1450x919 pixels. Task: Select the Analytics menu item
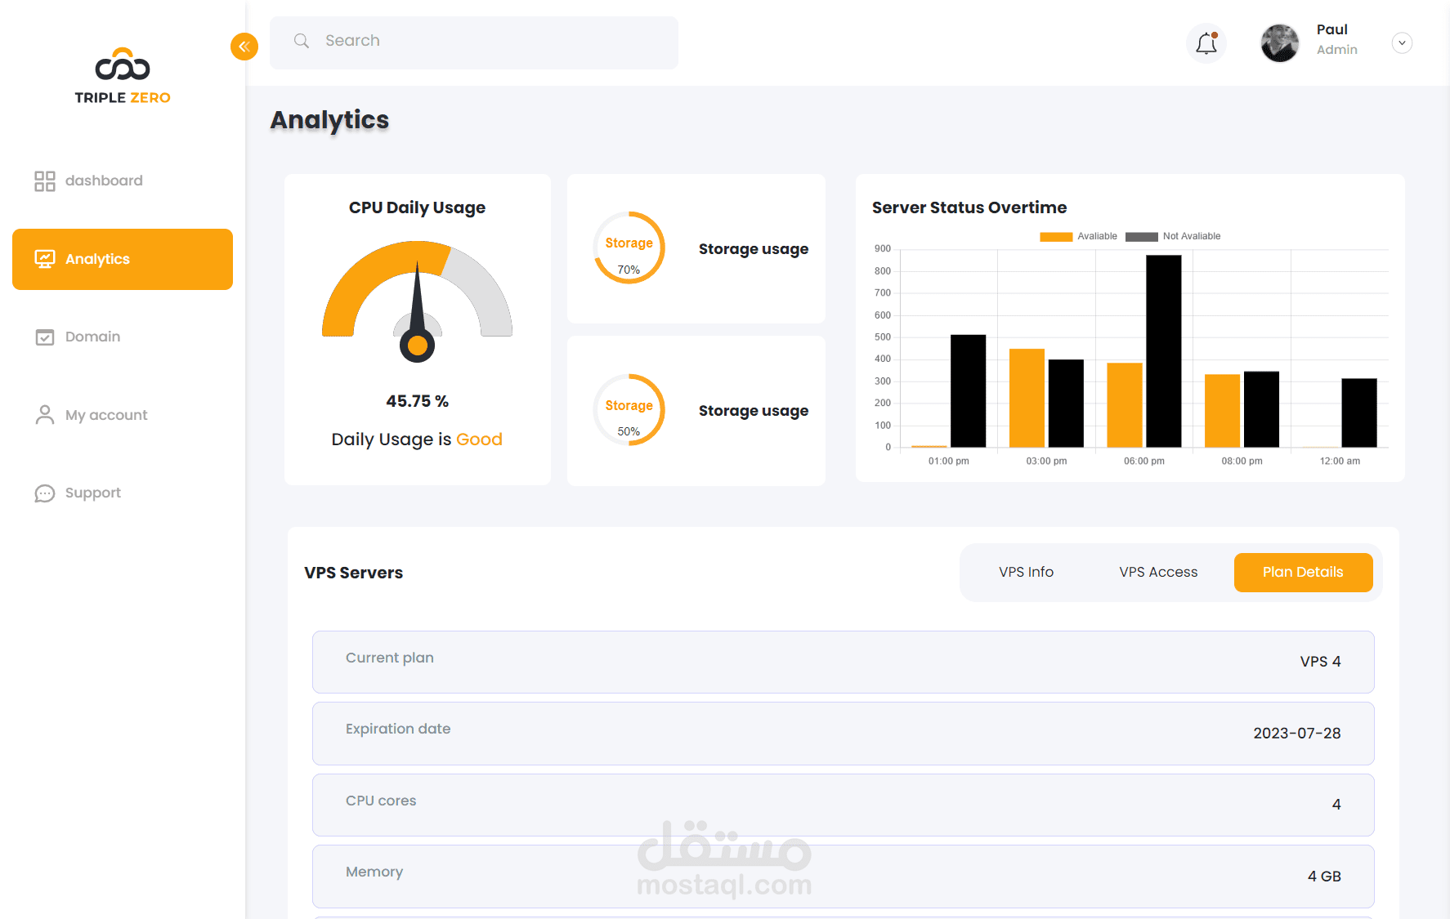(123, 259)
